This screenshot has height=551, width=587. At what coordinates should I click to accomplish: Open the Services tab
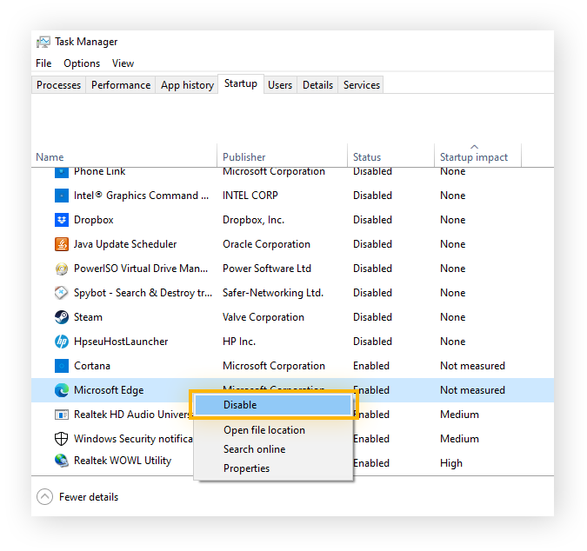click(x=362, y=85)
